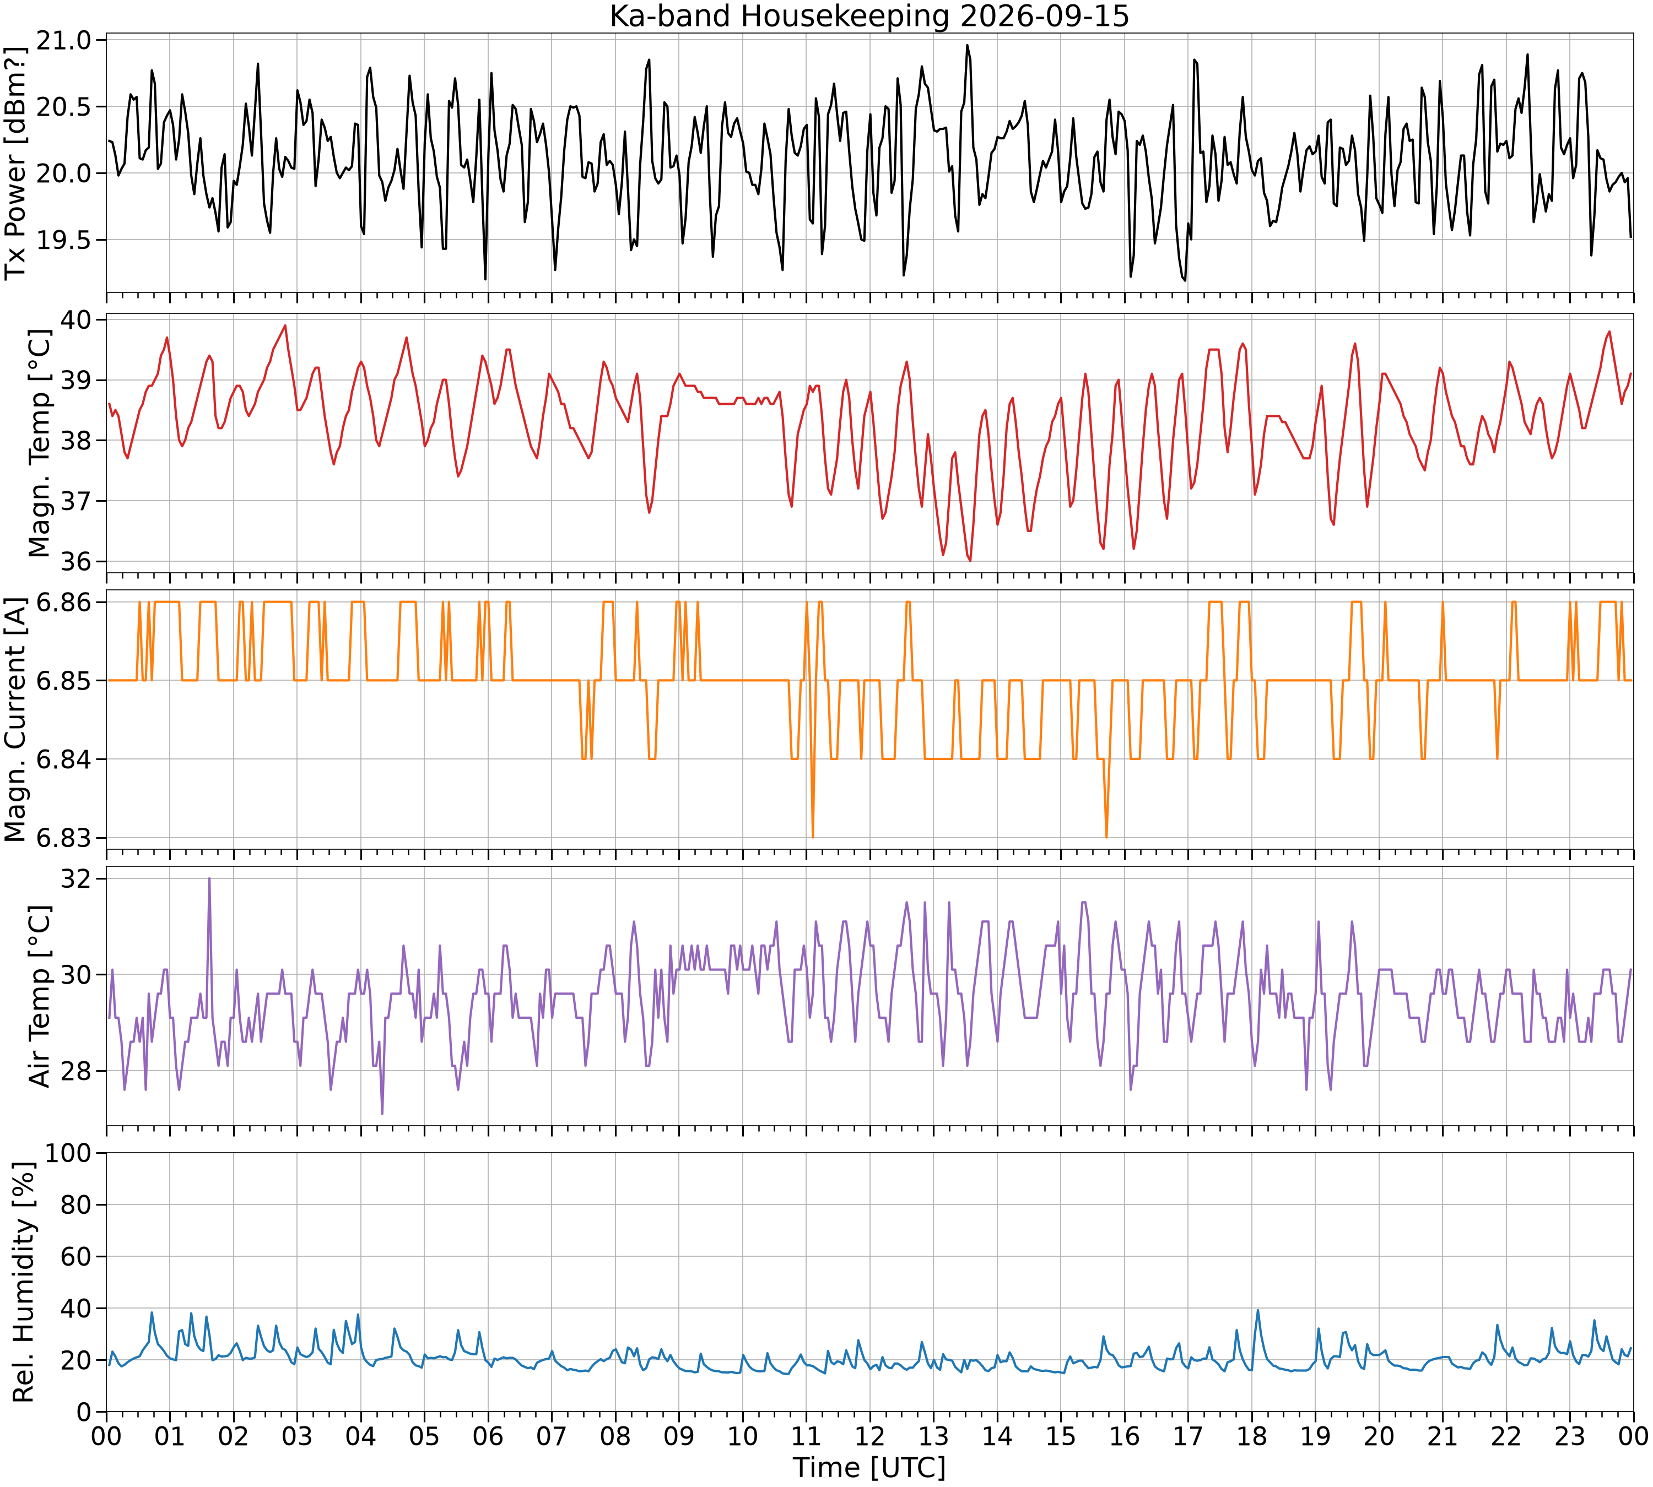Click the 32 tick on Air Temp axis
This screenshot has width=1653, height=1487.
78,879
